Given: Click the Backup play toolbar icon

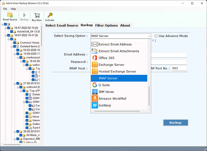Looking at the screenshot, I should tap(24, 15).
